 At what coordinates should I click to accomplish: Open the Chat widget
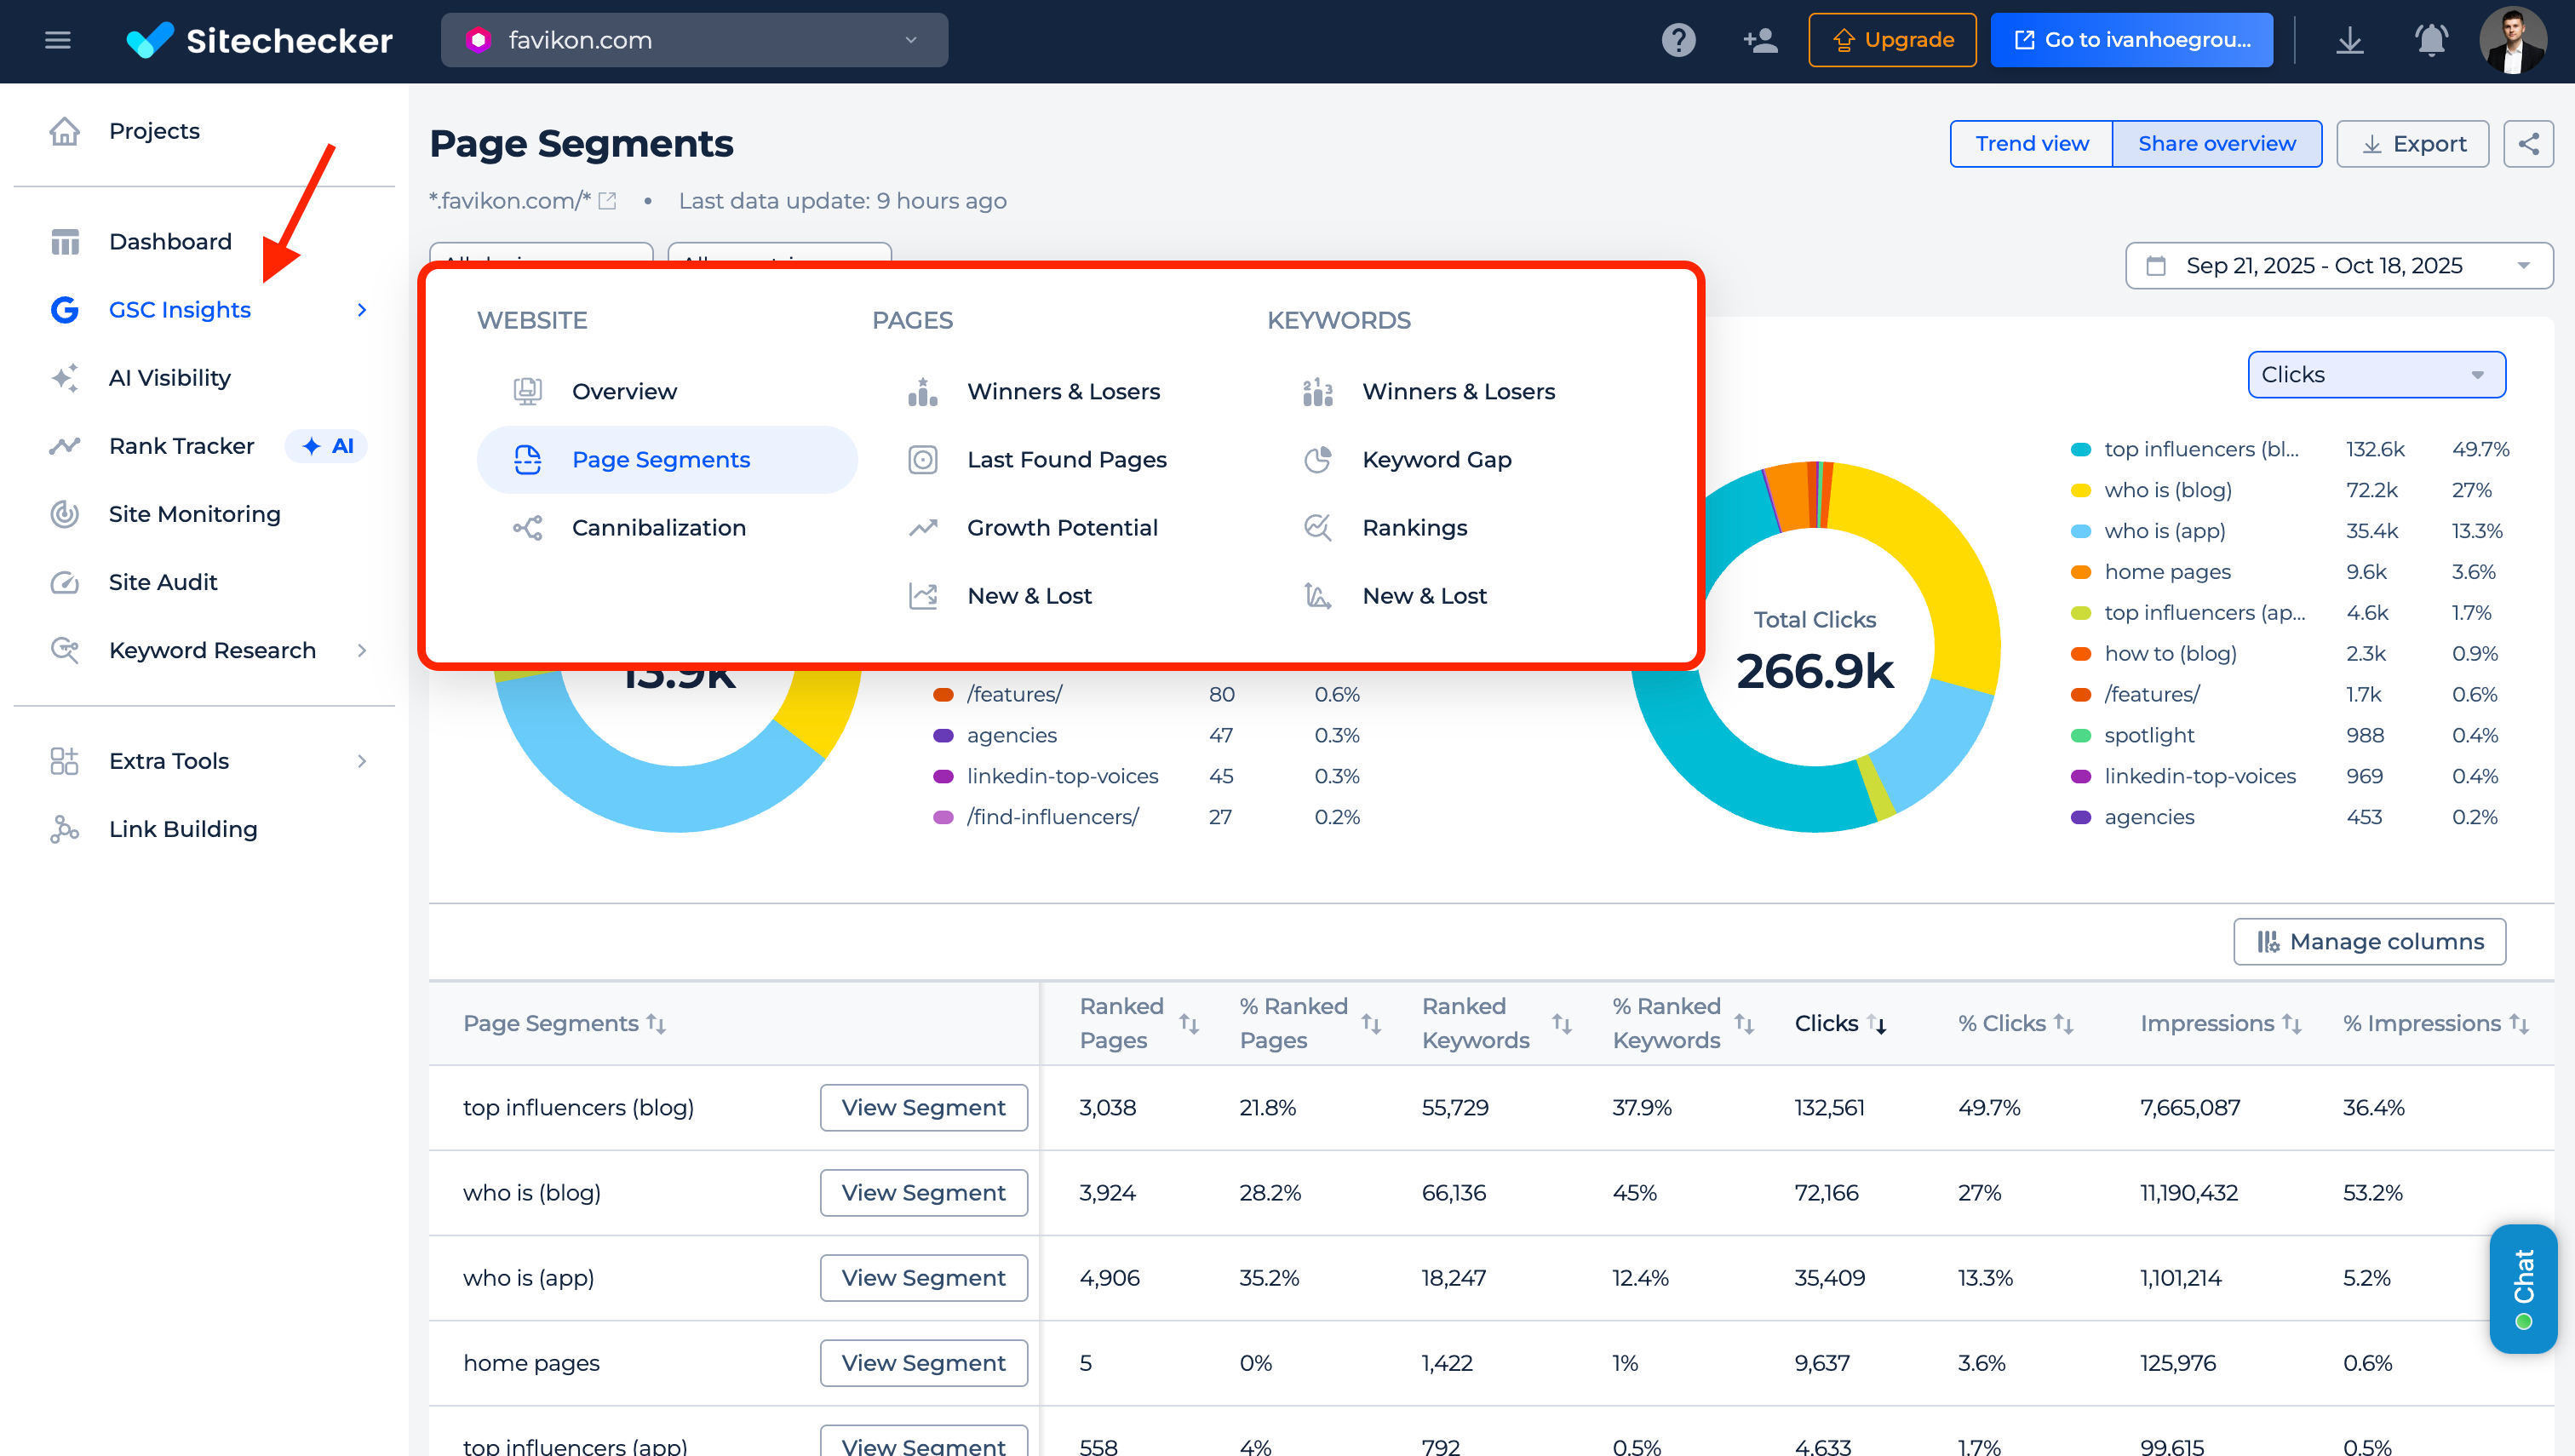(2522, 1289)
